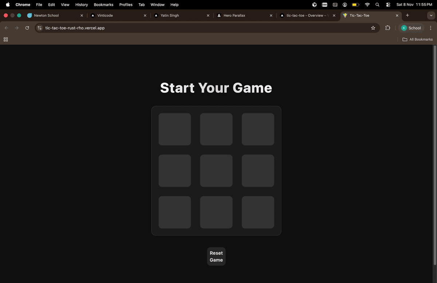
Task: Open the Profiles menu
Action: point(126,5)
